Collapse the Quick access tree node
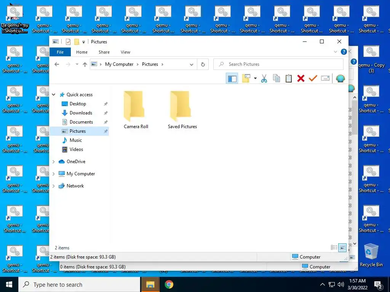The height and width of the screenshot is (292, 390). [x=53, y=95]
